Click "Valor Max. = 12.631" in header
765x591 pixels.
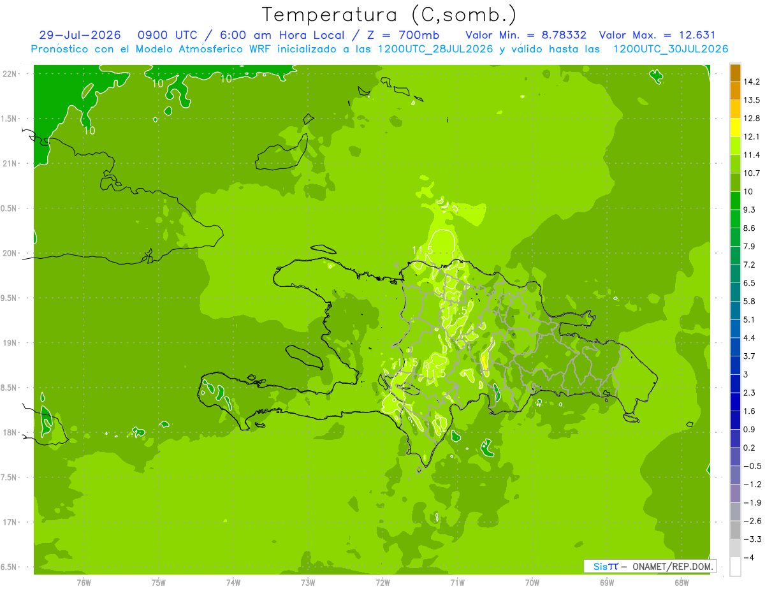click(657, 36)
